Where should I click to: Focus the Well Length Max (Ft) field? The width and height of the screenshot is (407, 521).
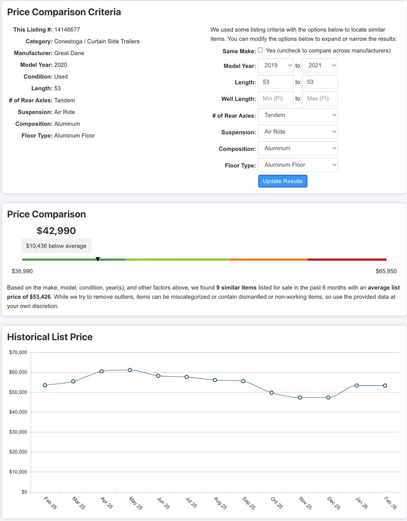tap(319, 99)
